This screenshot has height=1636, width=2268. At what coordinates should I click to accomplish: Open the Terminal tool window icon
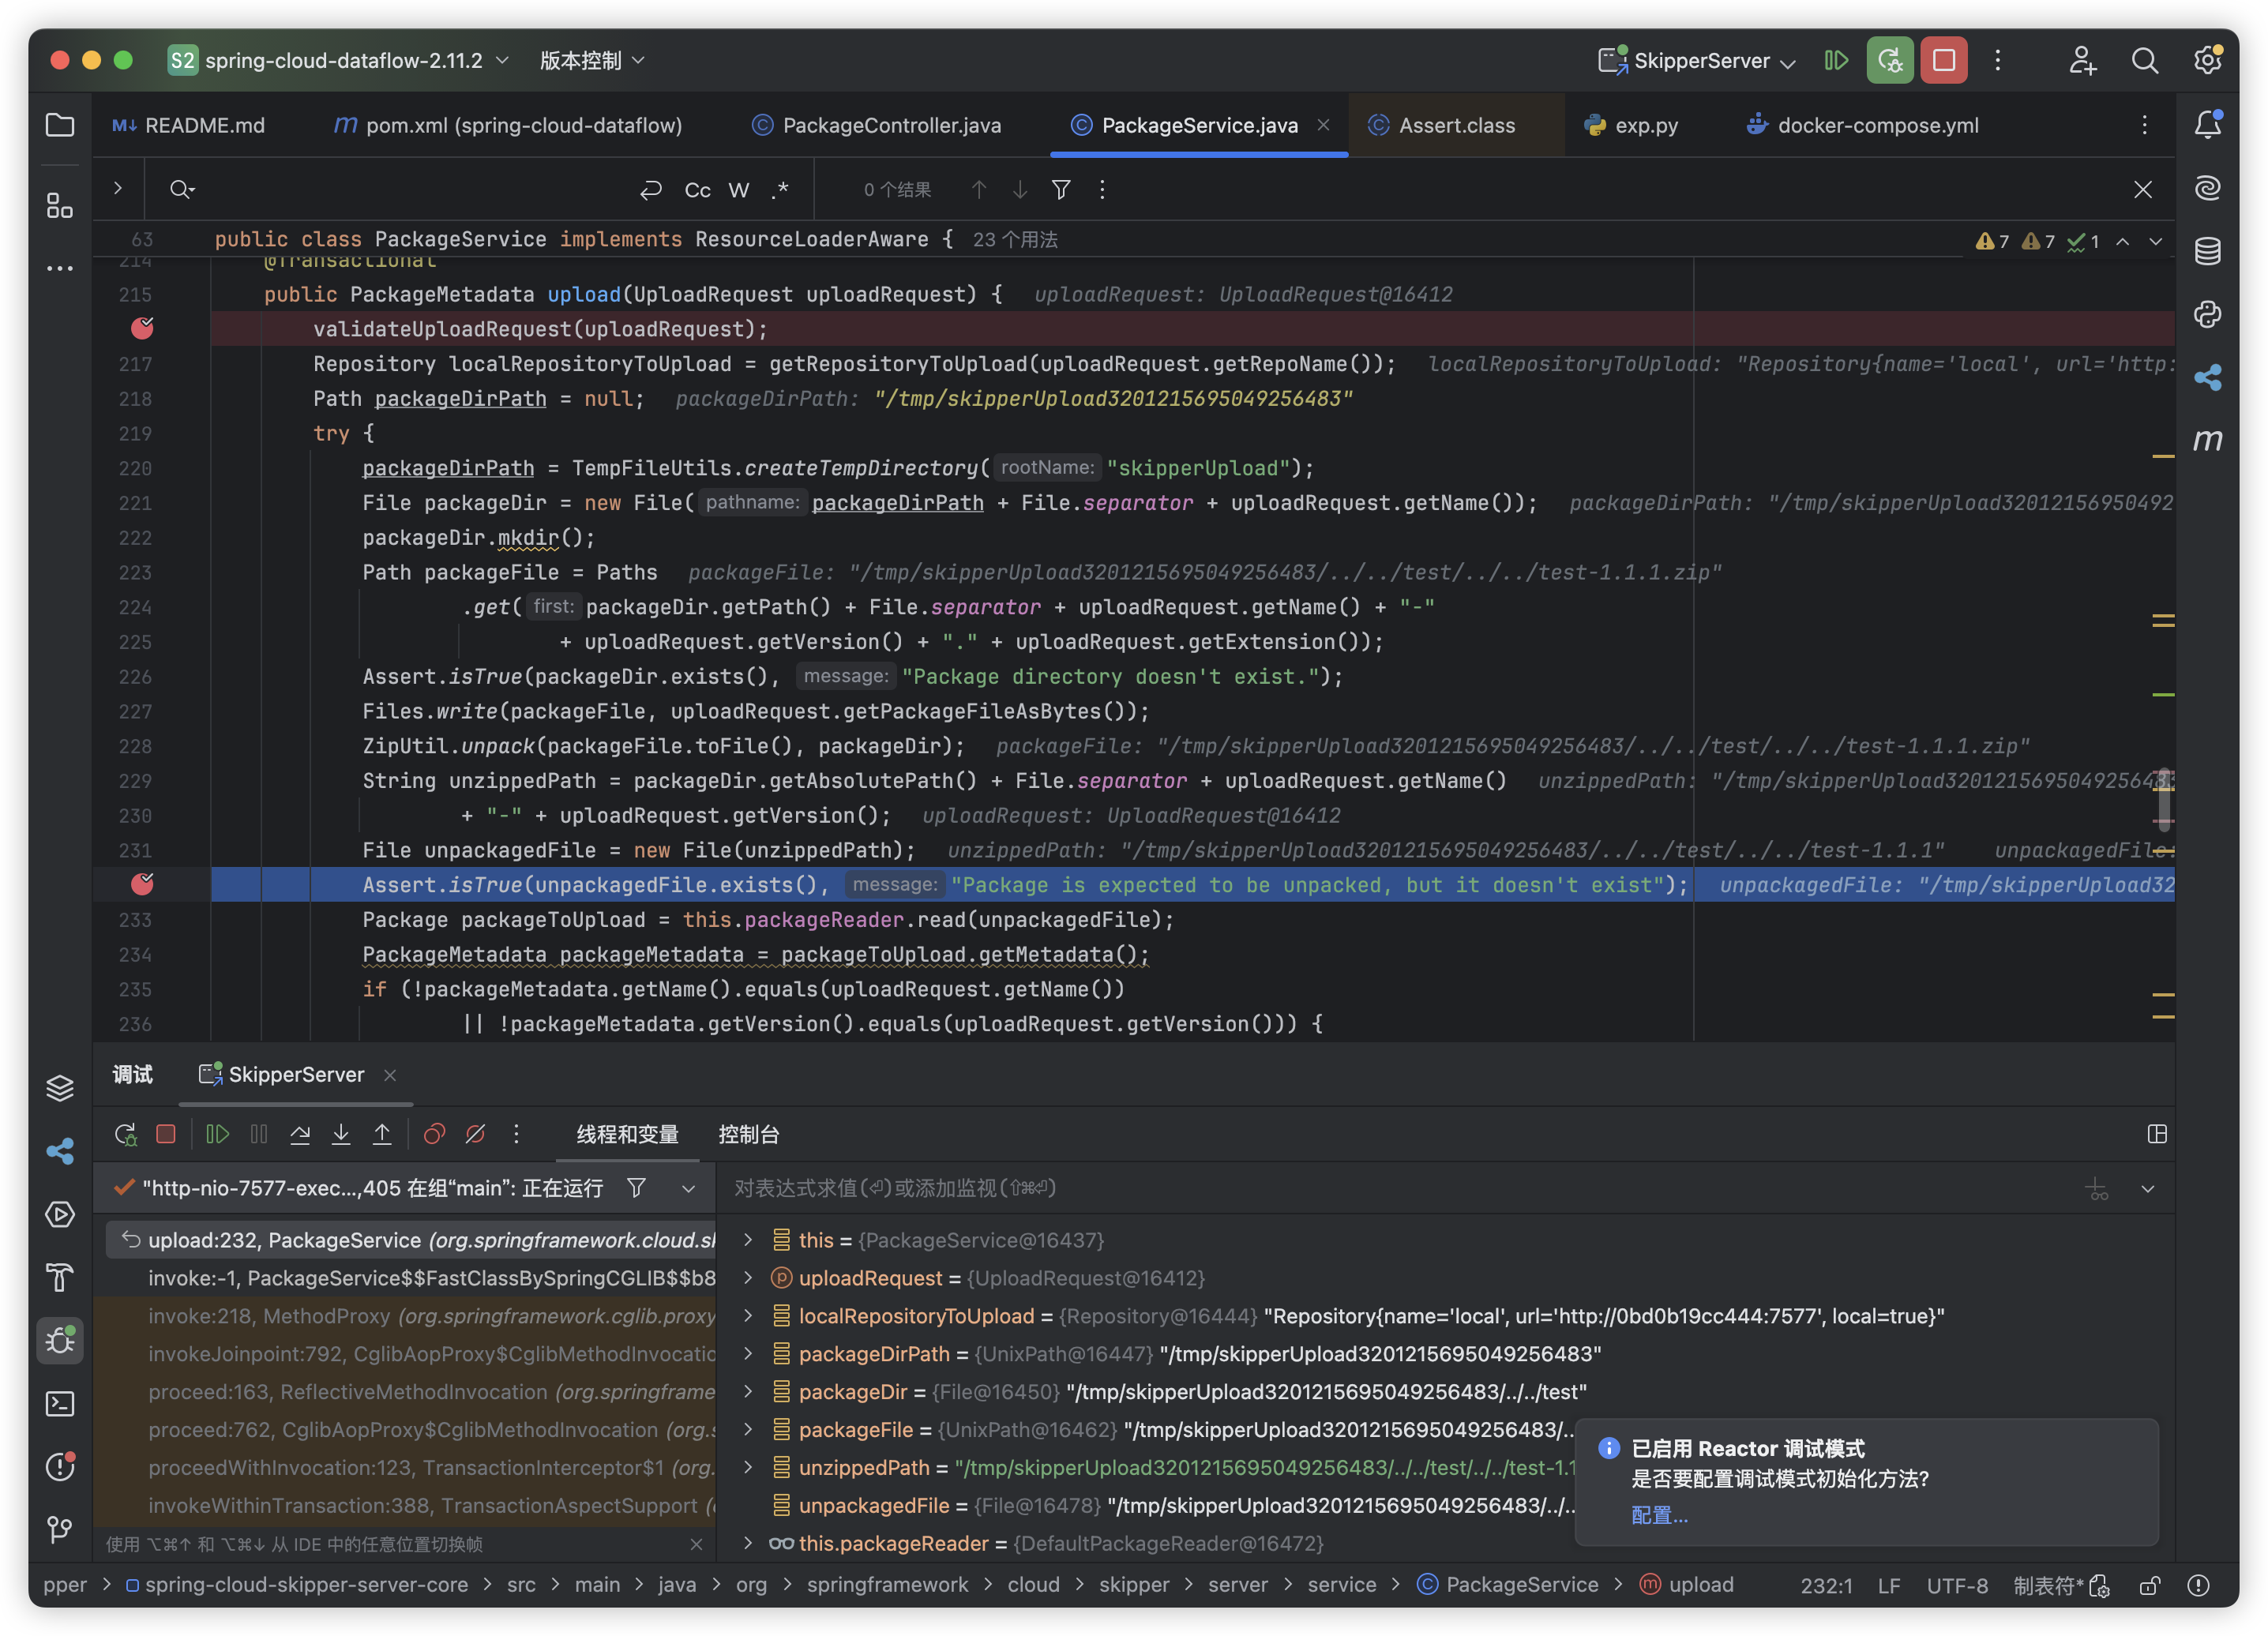tap(60, 1403)
